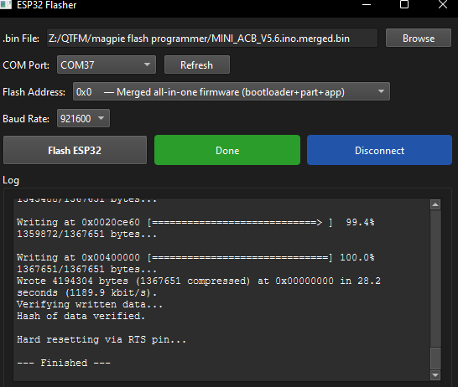Click the blue Disconnect button

[379, 150]
